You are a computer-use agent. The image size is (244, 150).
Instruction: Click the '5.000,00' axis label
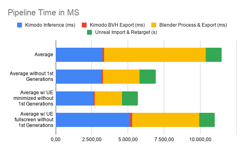coord(128,139)
